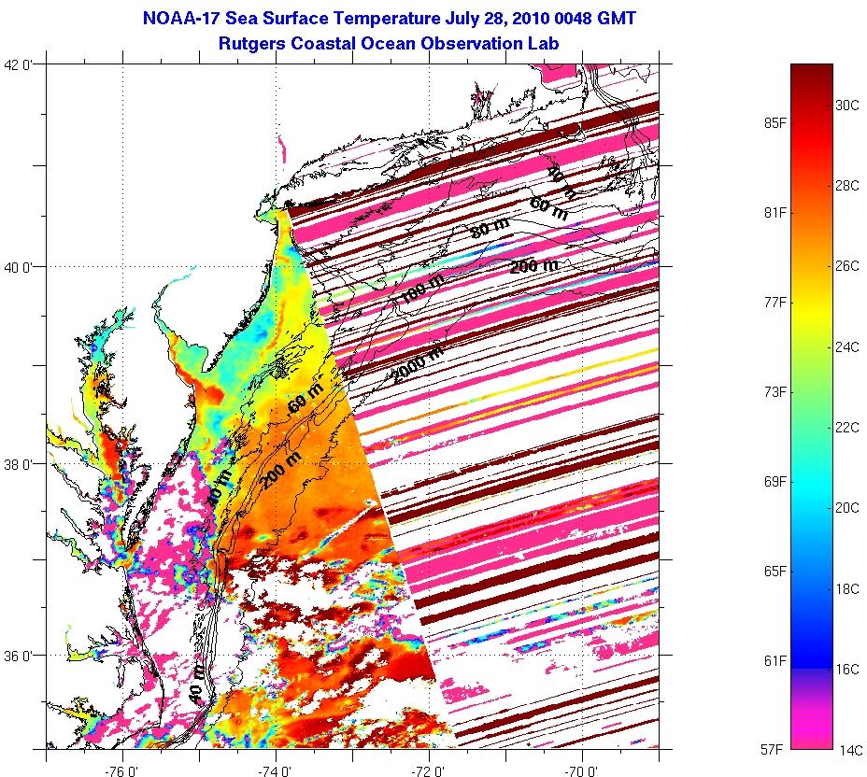Click the '81F' colorbar label

[x=775, y=213]
